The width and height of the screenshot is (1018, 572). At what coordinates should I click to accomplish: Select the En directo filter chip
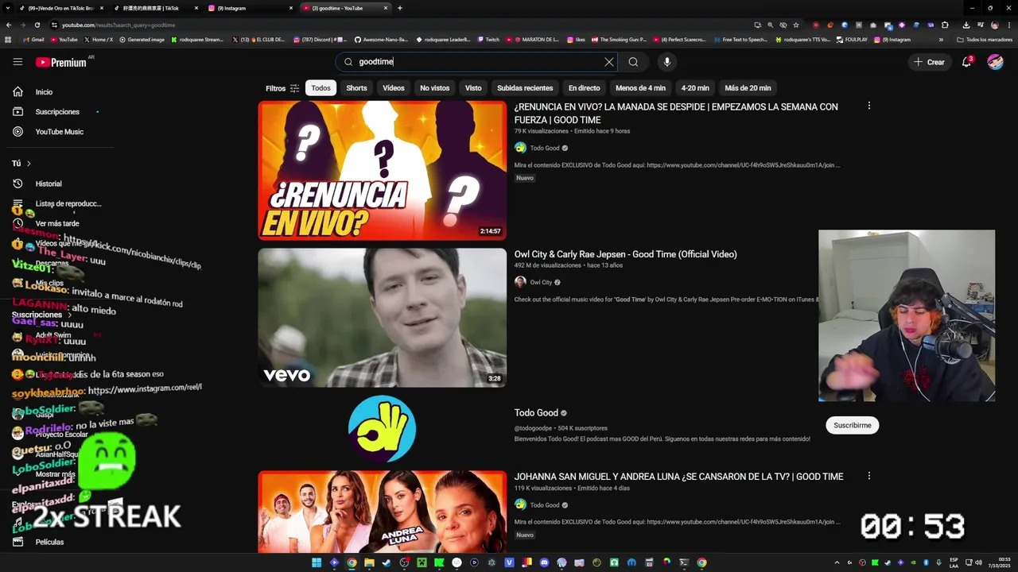(584, 88)
